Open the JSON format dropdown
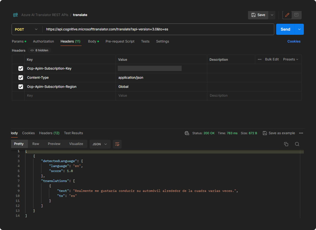This screenshot has width=316, height=230. pyautogui.click(x=100, y=144)
